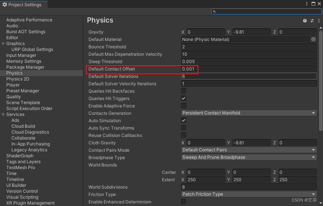
Task: Collapse the Graphics tree section
Action: point(3,44)
